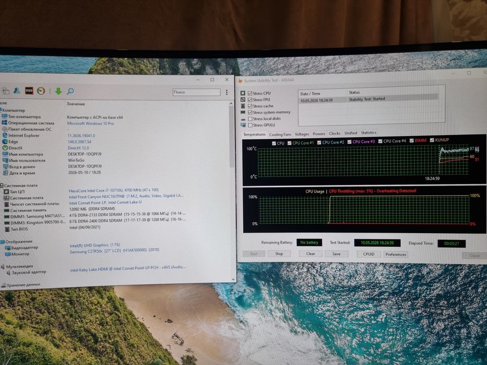
Task: Click the Internet Explorer row icon
Action: 5,136
